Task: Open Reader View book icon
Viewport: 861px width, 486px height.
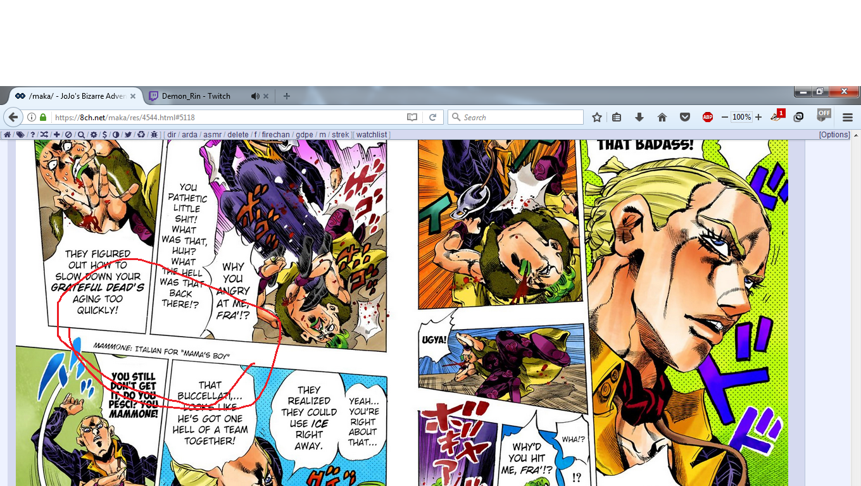Action: 412,117
